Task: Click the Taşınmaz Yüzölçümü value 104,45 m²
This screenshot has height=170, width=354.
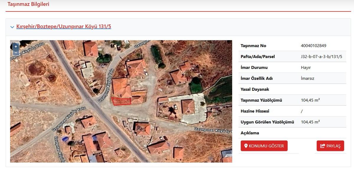Action: point(310,100)
